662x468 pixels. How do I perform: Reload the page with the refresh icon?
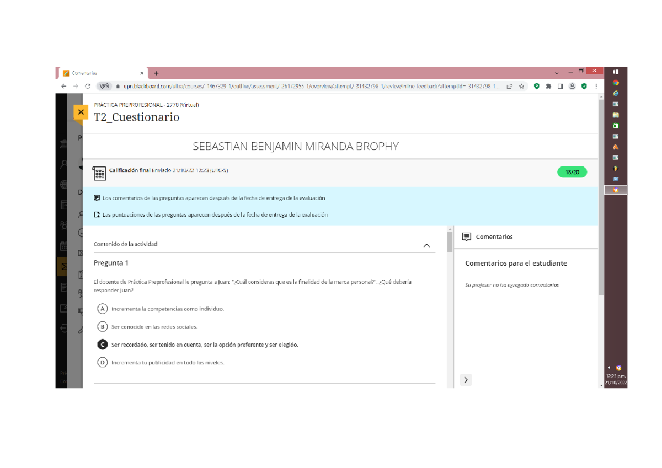click(88, 87)
